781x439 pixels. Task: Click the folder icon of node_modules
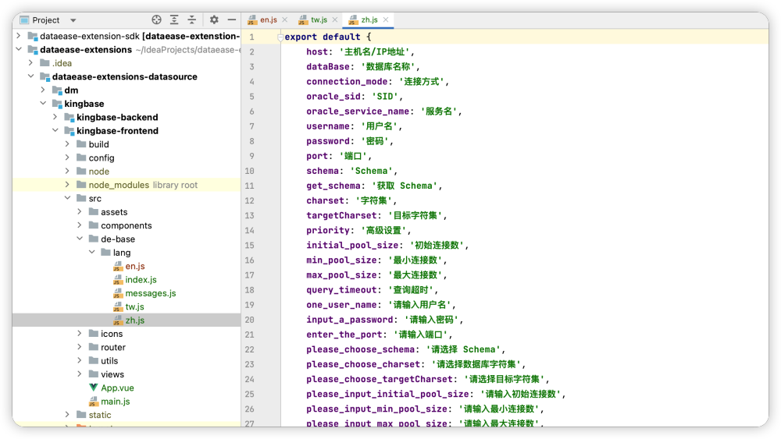click(x=81, y=185)
